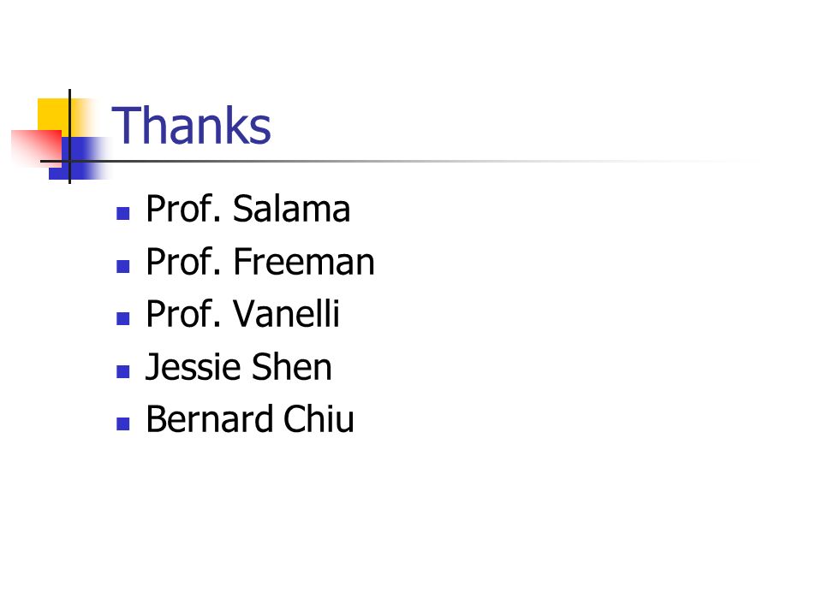Select the red gradient square decoration

(x=36, y=149)
